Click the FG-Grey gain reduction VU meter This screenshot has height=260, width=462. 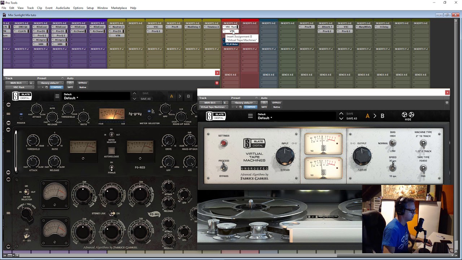(112, 114)
